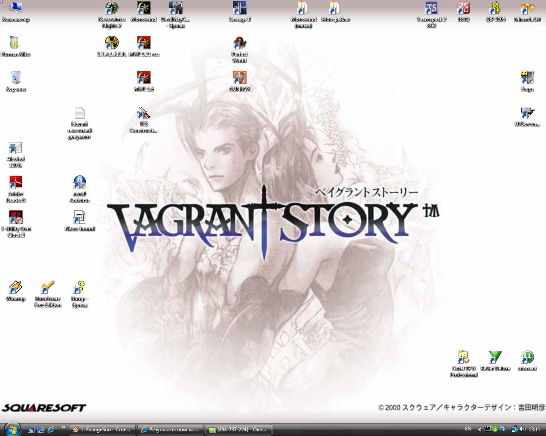Open the Корзина recycle bin
The height and width of the screenshot is (436, 546).
point(15,81)
